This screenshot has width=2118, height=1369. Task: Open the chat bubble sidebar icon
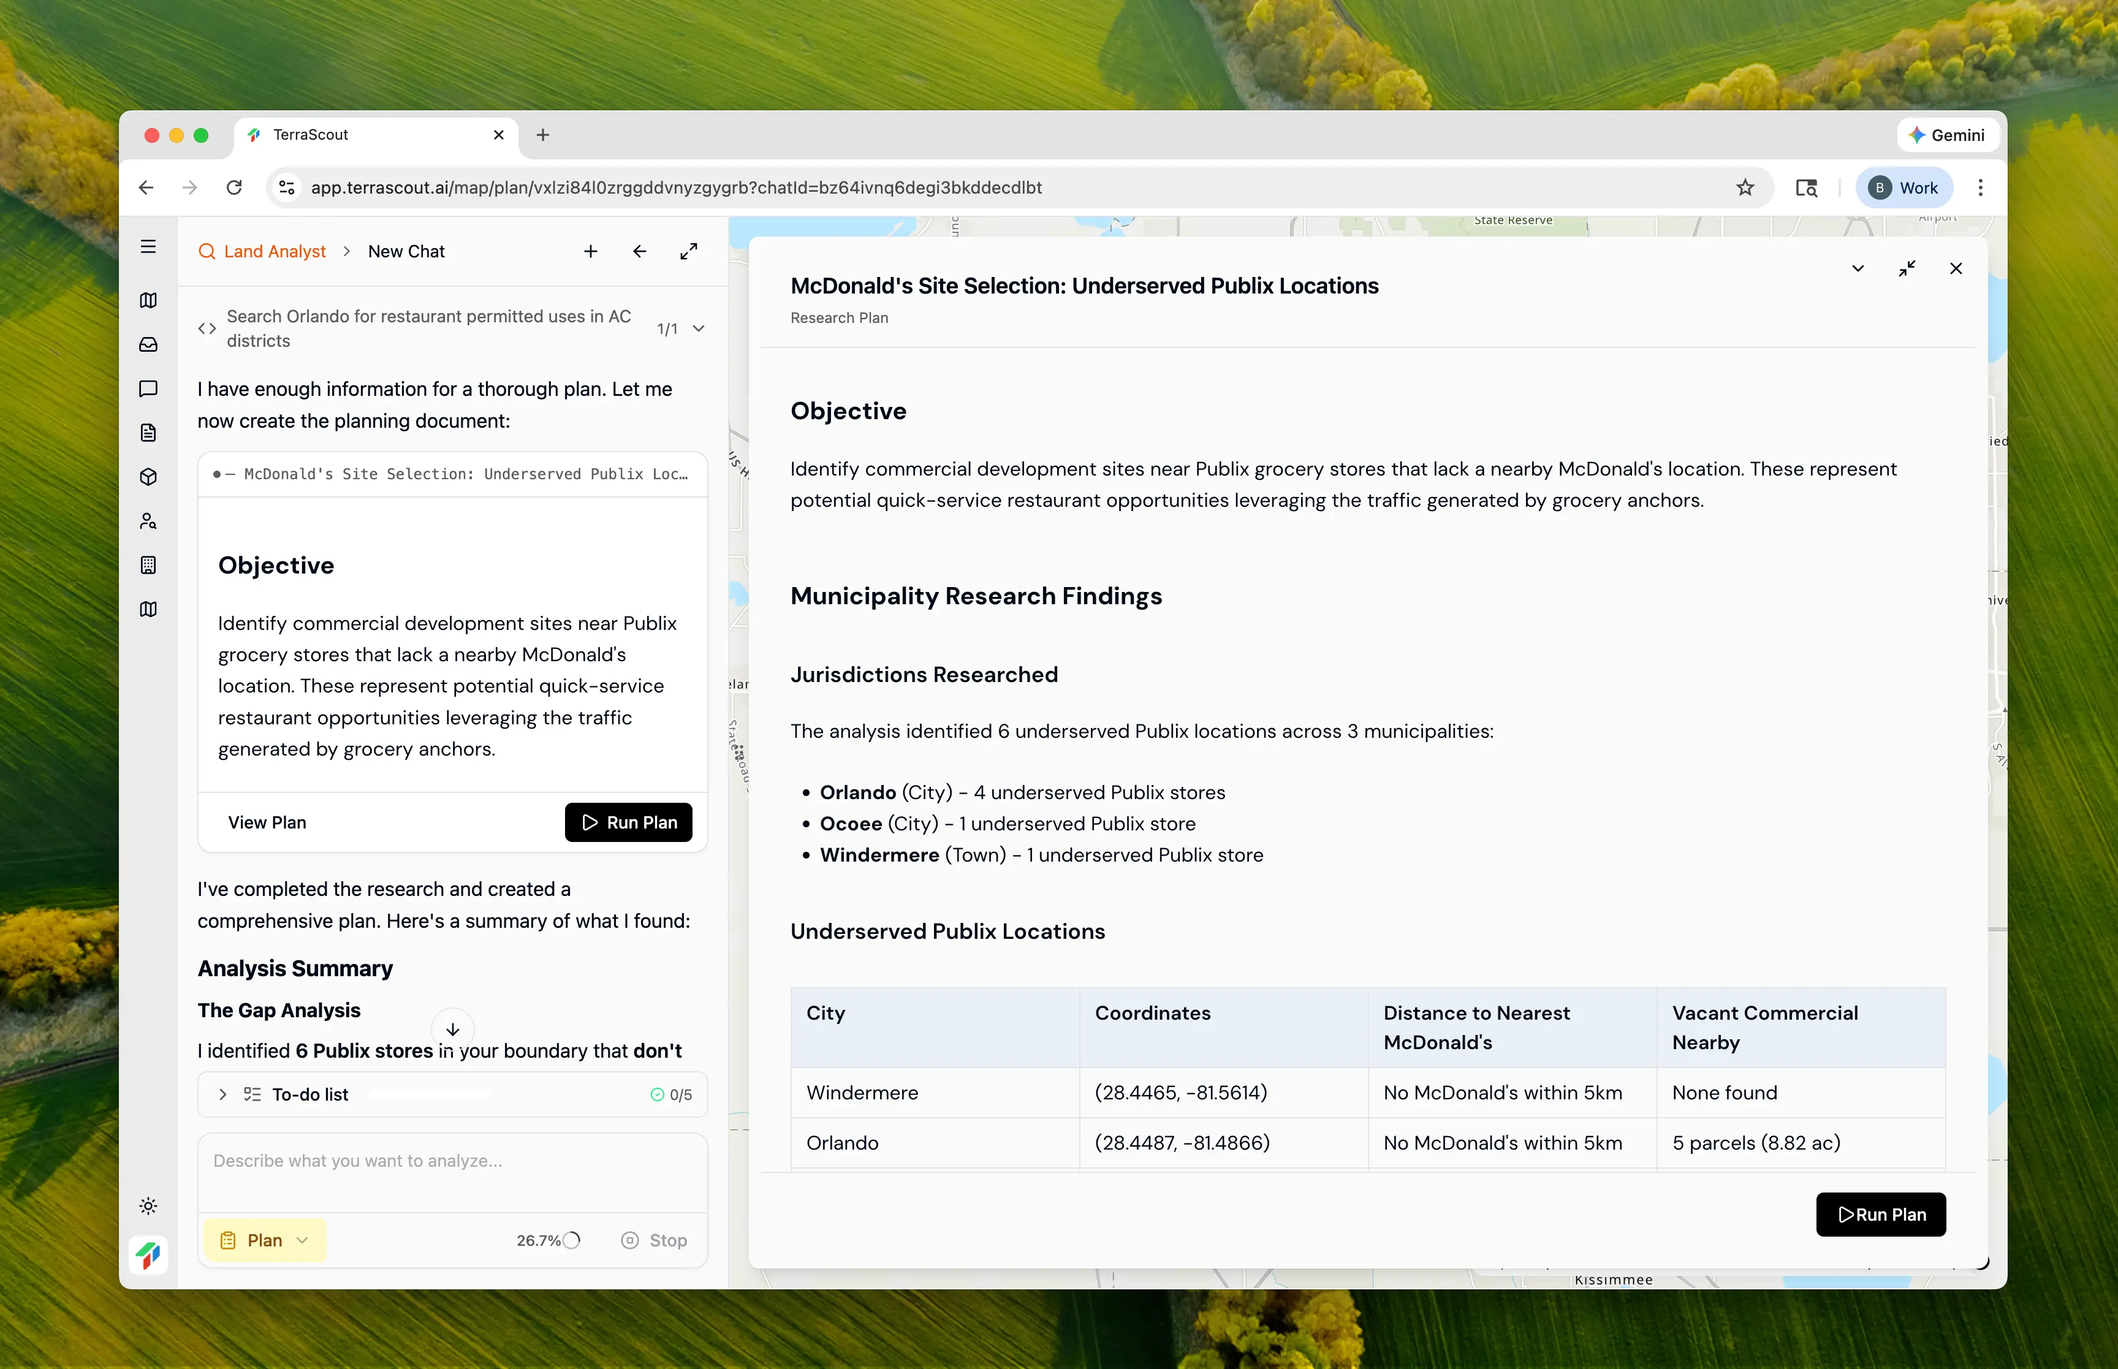[148, 389]
